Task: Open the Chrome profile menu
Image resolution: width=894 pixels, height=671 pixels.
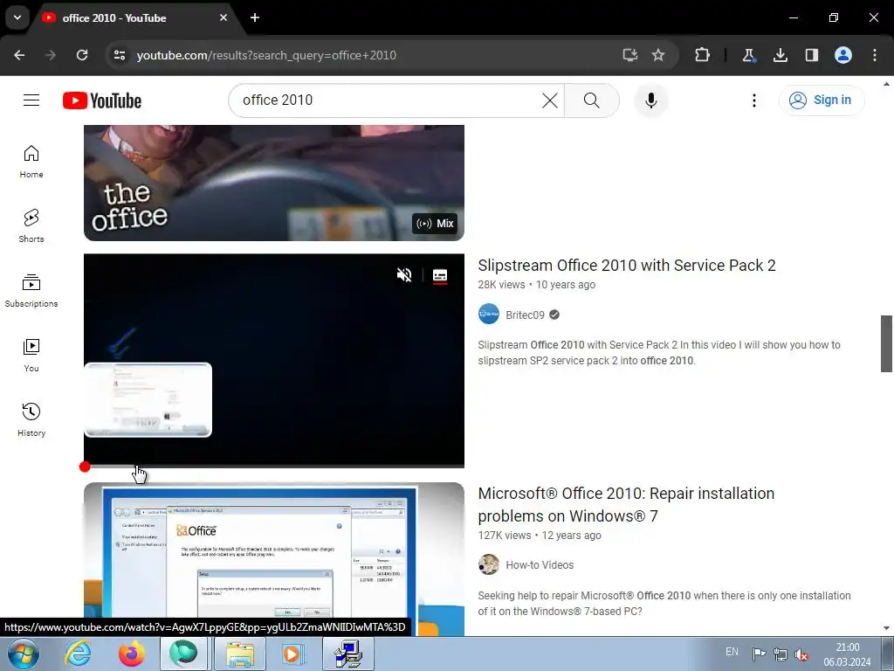Action: 843,55
